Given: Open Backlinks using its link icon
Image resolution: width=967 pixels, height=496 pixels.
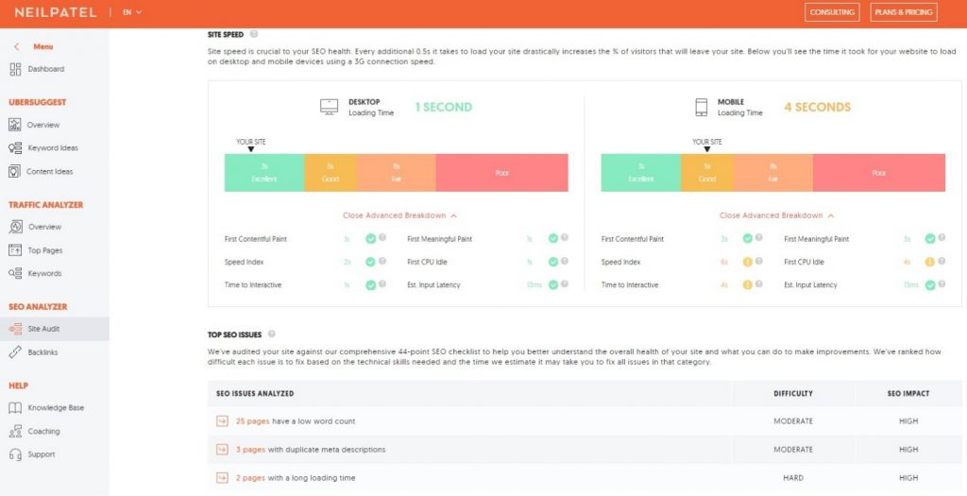Looking at the screenshot, I should pos(15,352).
